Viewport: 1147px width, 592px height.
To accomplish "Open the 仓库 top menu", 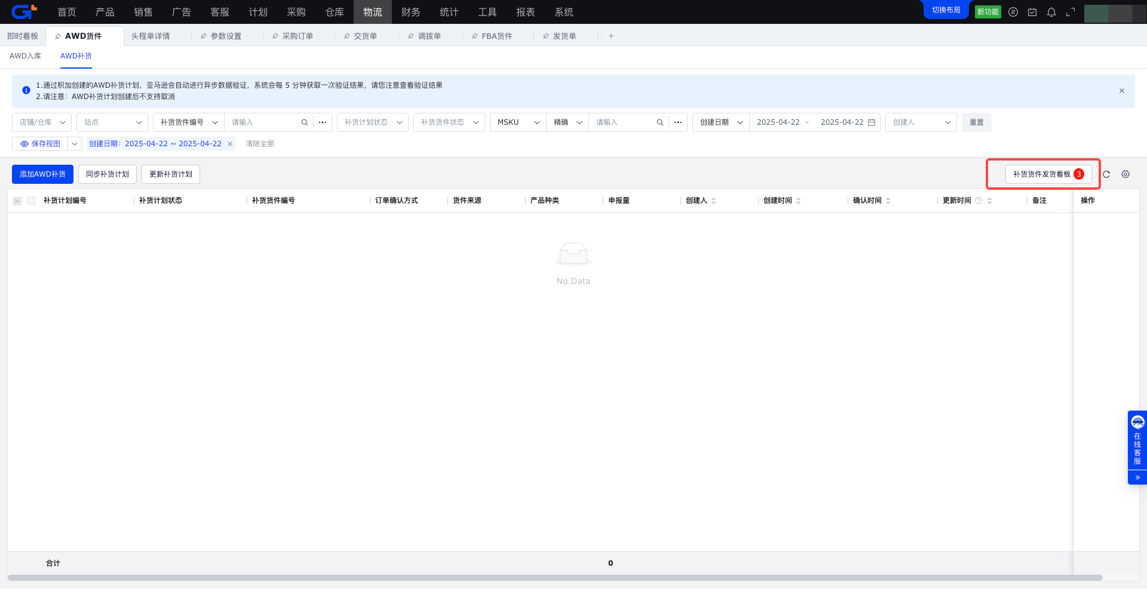I will pos(335,12).
